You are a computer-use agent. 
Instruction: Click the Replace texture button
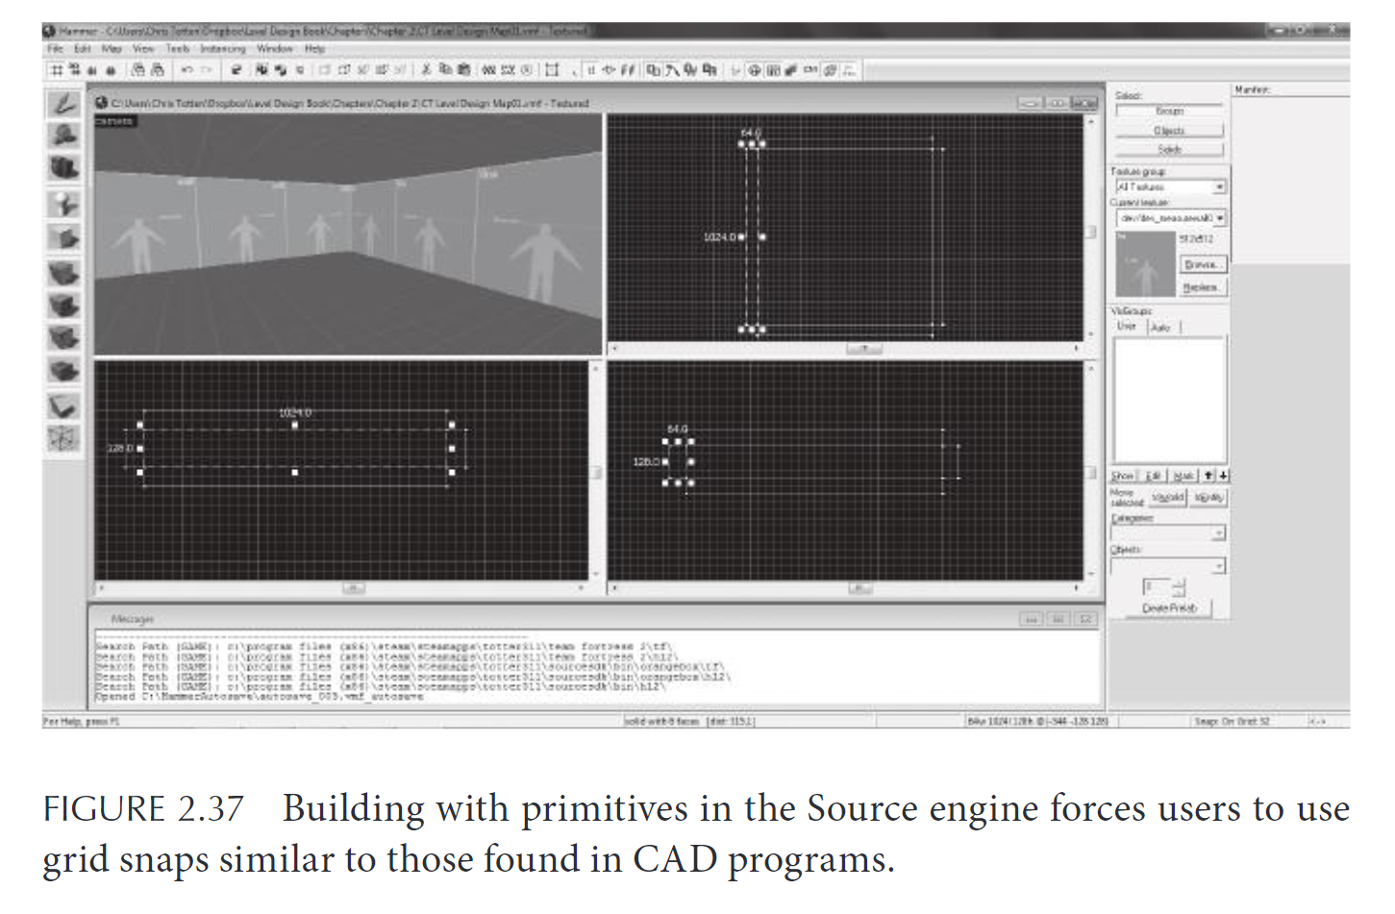[1203, 287]
